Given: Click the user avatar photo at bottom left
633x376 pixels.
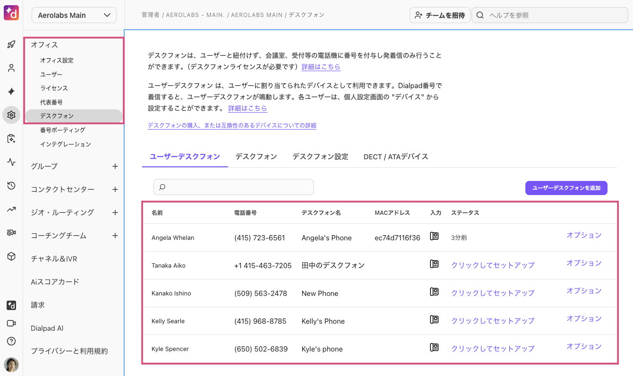Looking at the screenshot, I should click(x=11, y=365).
